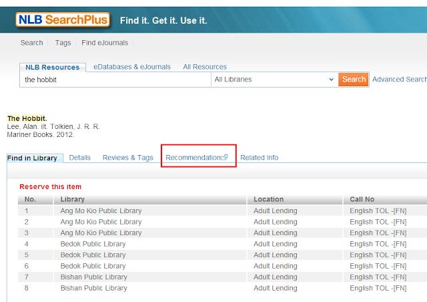
Task: Click publisher text 'Mariner Books. 2012.'
Action: pyautogui.click(x=40, y=134)
